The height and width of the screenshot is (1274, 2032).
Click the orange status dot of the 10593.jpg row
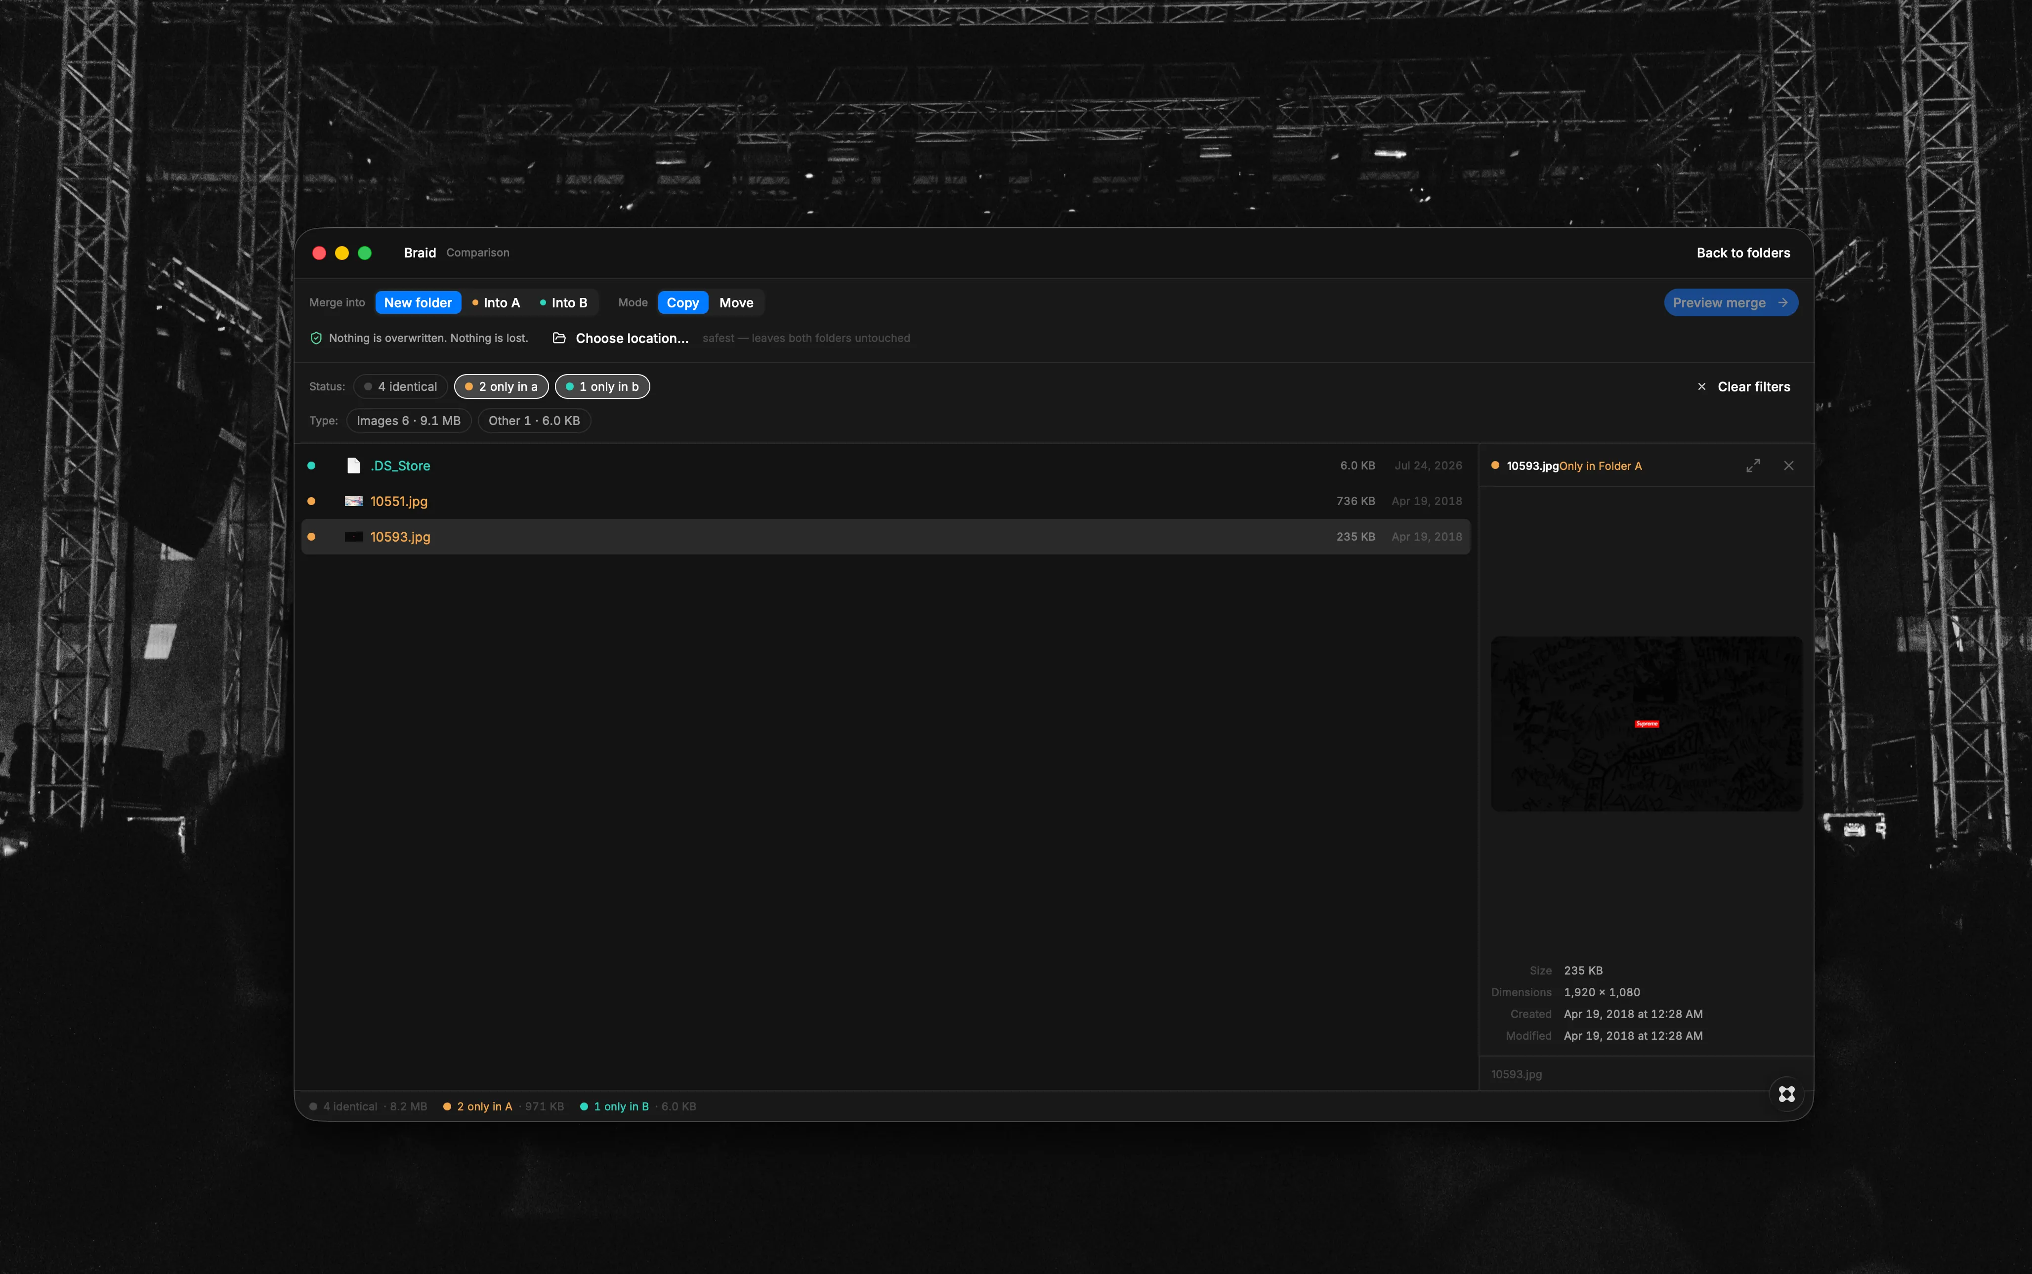coord(312,537)
